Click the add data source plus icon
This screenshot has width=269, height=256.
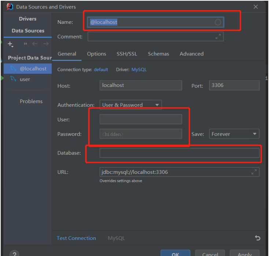(10, 44)
